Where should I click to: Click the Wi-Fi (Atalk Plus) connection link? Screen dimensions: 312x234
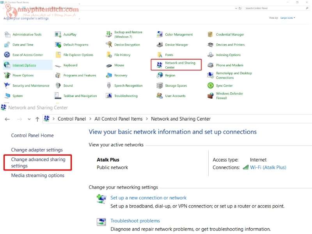click(x=268, y=167)
